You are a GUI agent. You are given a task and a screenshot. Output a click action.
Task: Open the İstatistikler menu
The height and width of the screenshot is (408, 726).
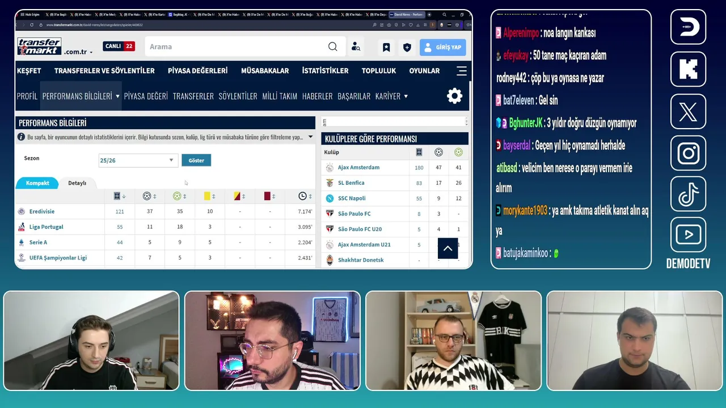click(x=325, y=71)
